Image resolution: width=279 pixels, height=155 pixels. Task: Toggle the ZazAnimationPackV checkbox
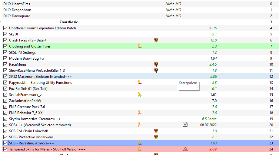click(x=5, y=101)
